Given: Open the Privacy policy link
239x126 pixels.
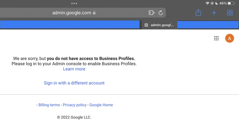Looking at the screenshot, I should coord(74,105).
